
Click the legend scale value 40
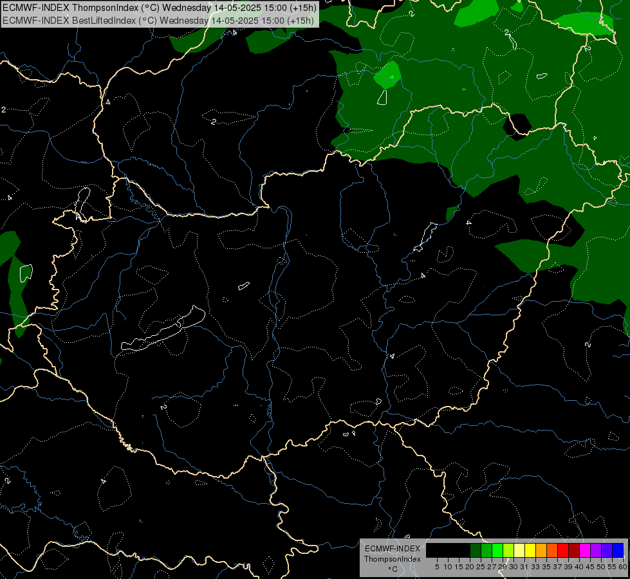(579, 567)
